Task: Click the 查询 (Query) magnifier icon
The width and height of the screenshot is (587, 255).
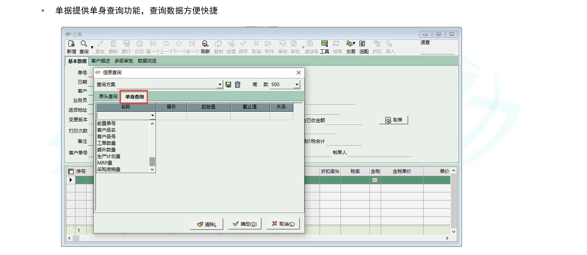Action: [x=84, y=44]
